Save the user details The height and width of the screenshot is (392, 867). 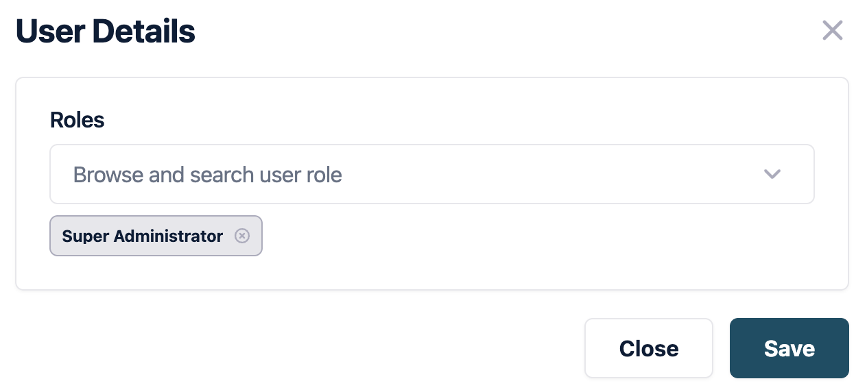[x=789, y=348]
